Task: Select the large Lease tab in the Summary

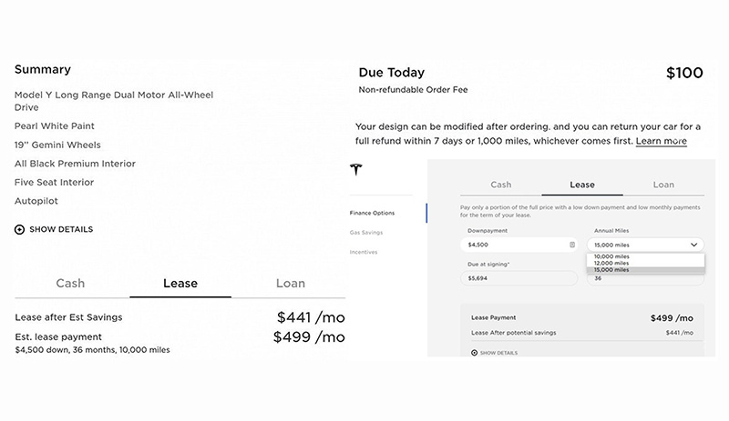Action: (180, 283)
